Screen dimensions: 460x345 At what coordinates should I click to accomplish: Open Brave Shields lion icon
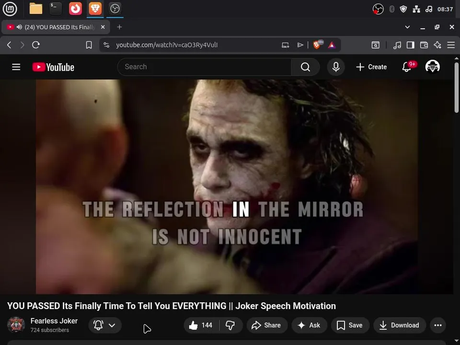[x=317, y=45]
